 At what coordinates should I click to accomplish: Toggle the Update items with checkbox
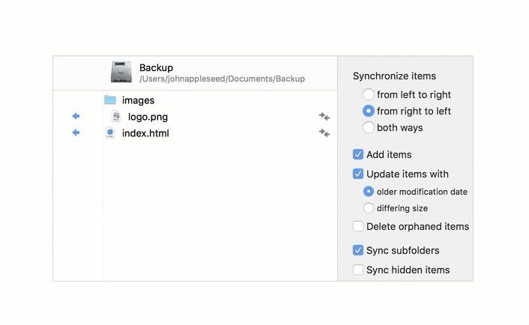point(358,174)
